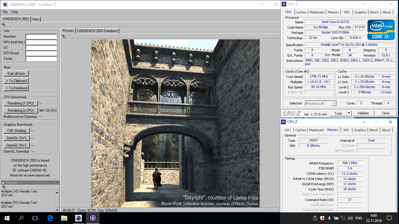Click the pin icon under Pictures tab
This screenshot has width=399, height=224.
64,36
